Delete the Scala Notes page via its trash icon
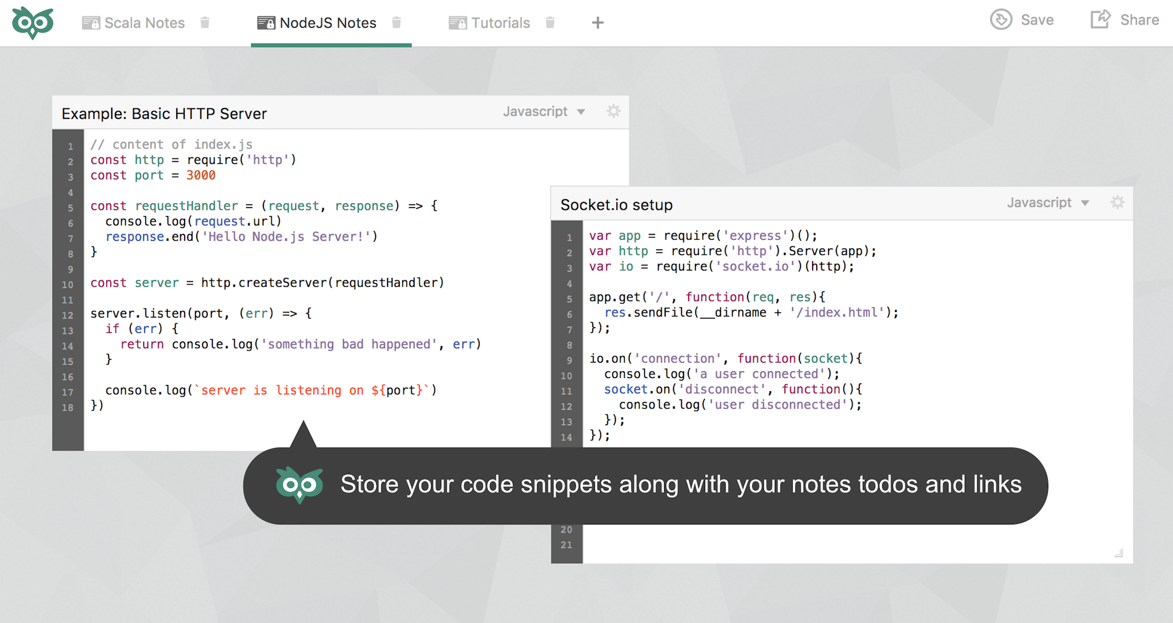This screenshot has height=623, width=1173. (x=205, y=23)
